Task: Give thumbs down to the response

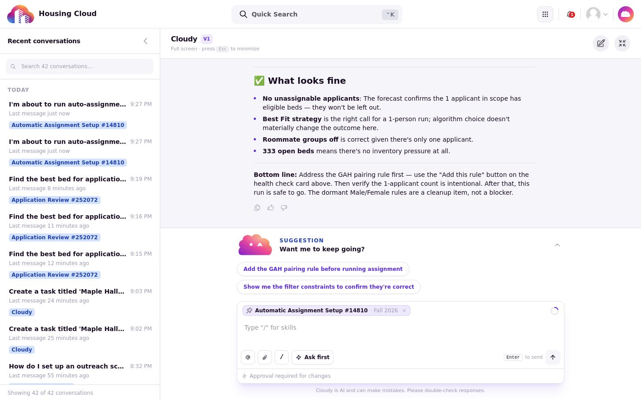Action: [284, 208]
